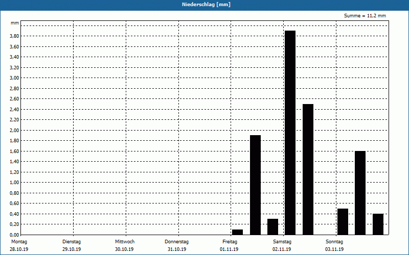409x255 pixels.
Task: Click the 3,40 y-axis value
Action: [14, 57]
